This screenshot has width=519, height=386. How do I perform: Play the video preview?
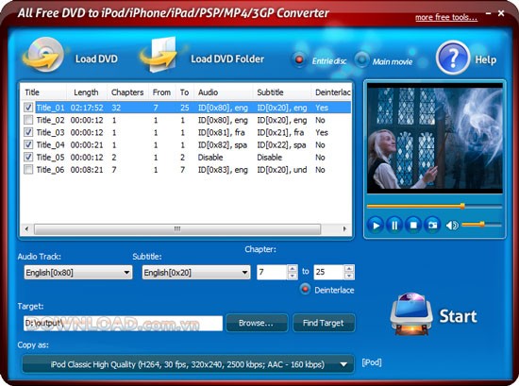tap(376, 226)
